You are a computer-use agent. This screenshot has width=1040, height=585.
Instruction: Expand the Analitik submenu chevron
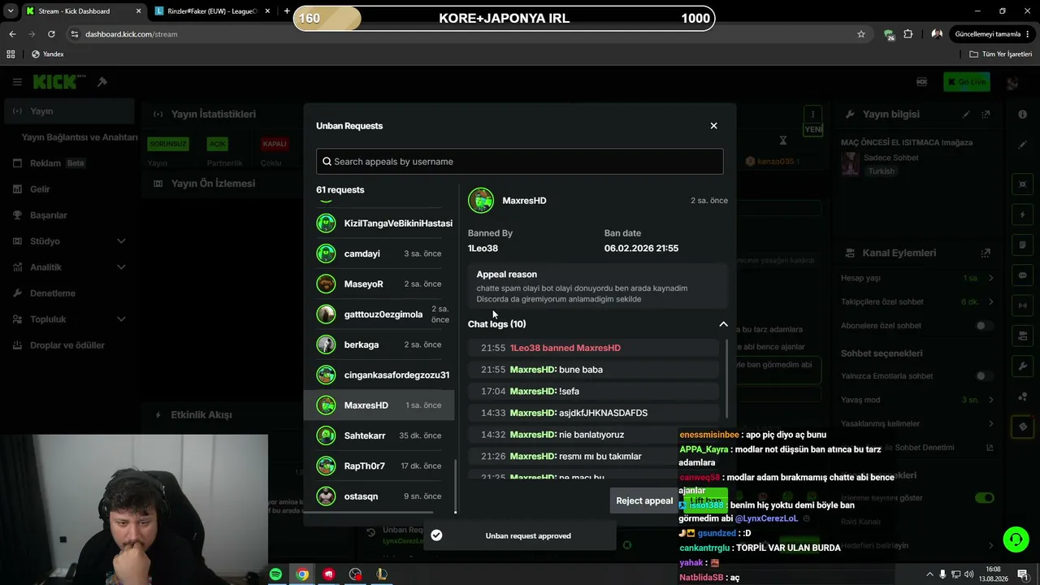pos(121,267)
